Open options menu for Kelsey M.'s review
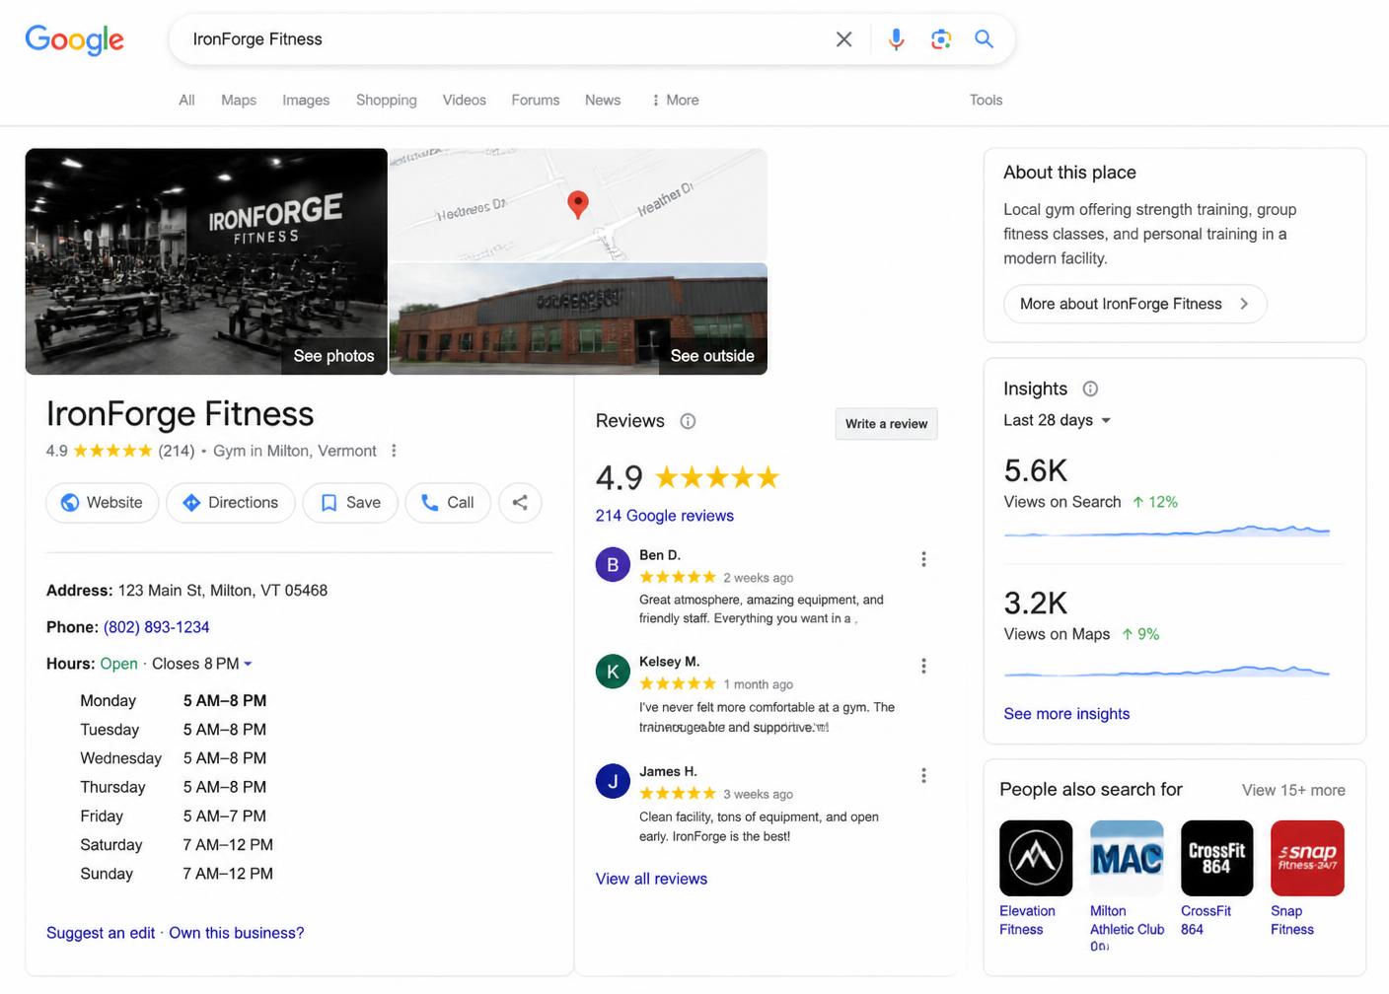The width and height of the screenshot is (1389, 994). coord(923,666)
